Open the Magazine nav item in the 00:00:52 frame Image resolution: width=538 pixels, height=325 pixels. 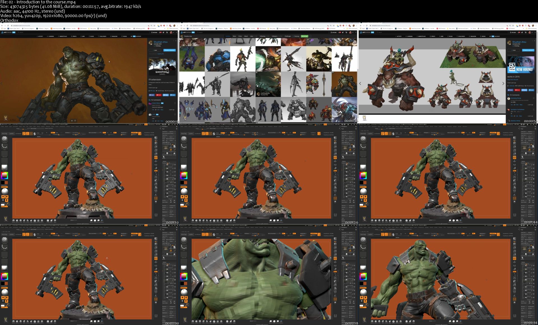(x=472, y=36)
